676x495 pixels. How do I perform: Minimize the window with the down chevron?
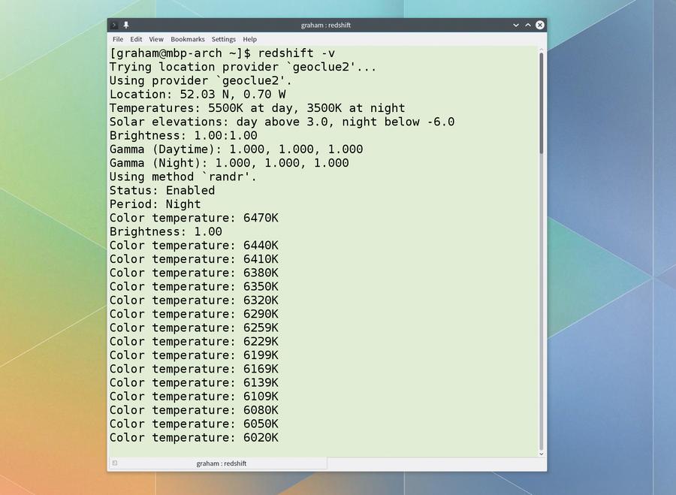515,25
